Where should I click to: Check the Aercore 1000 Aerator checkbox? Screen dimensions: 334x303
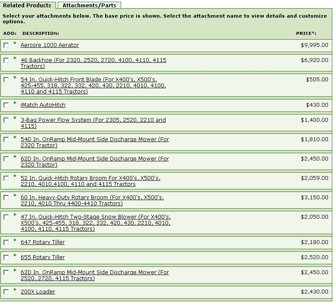click(x=6, y=45)
